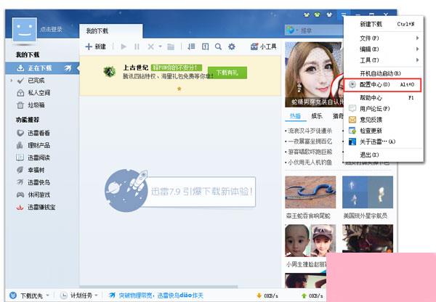Open the news link 游客唱歌吓跑巨熊
Screen dimensions: 436x302
coord(310,152)
